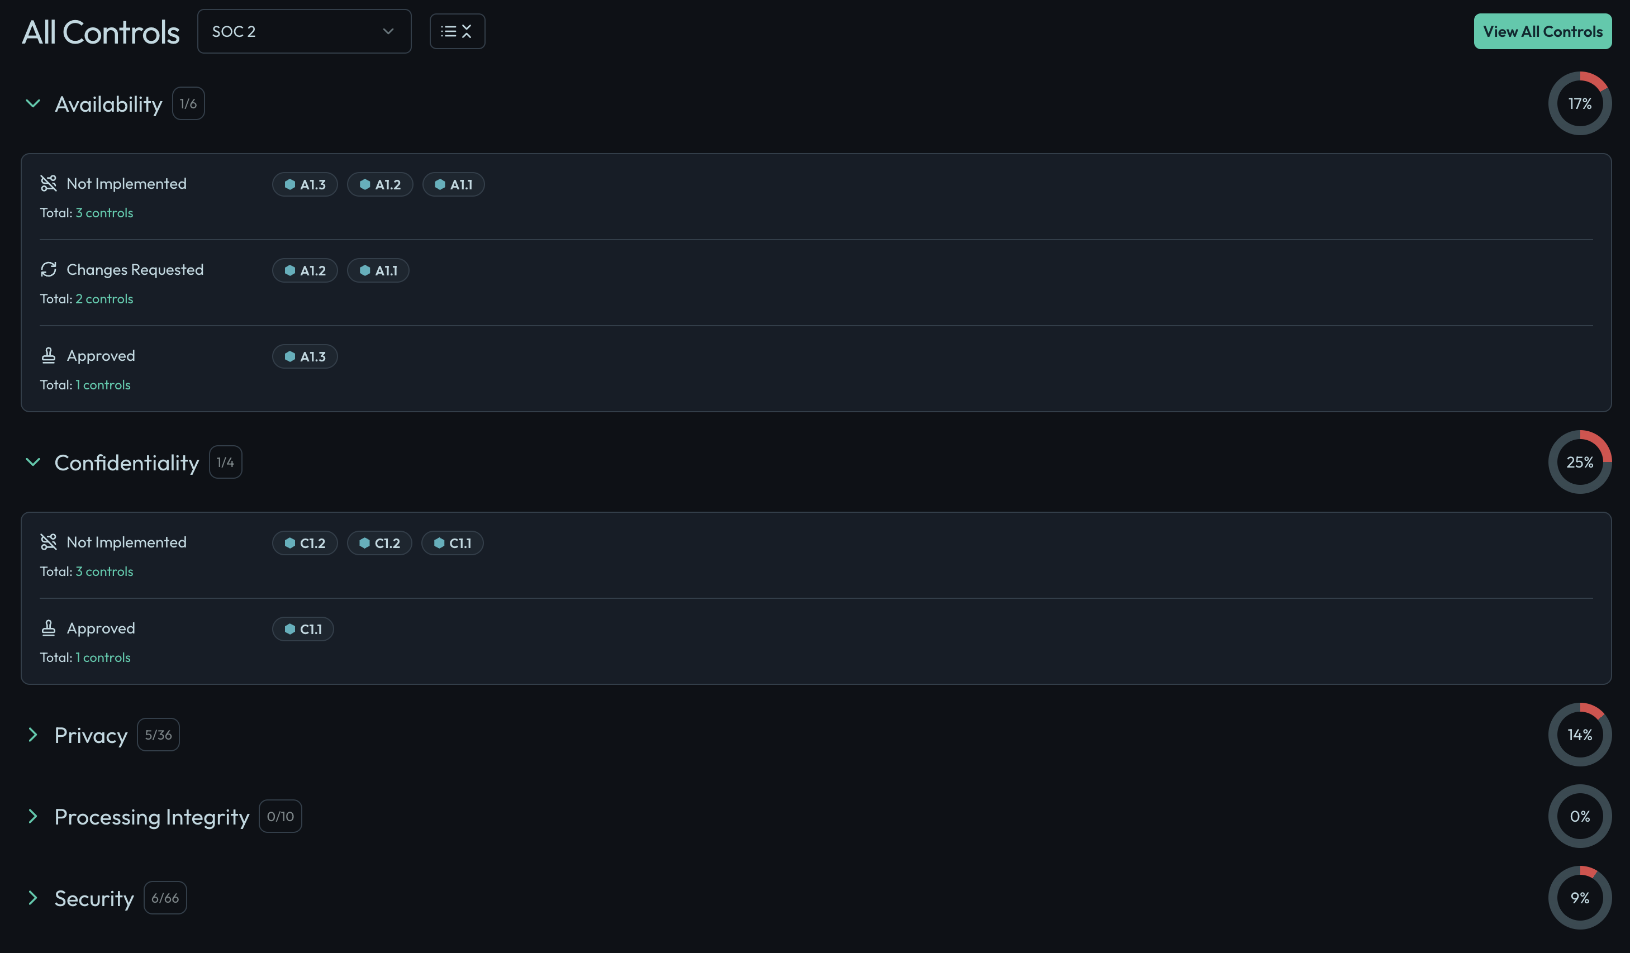This screenshot has width=1630, height=953.
Task: Click the Changes Requested refresh icon
Action: tap(49, 269)
